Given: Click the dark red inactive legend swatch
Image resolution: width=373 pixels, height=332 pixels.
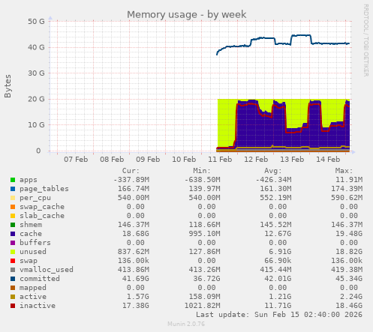Looking at the screenshot, I should click(x=13, y=306).
